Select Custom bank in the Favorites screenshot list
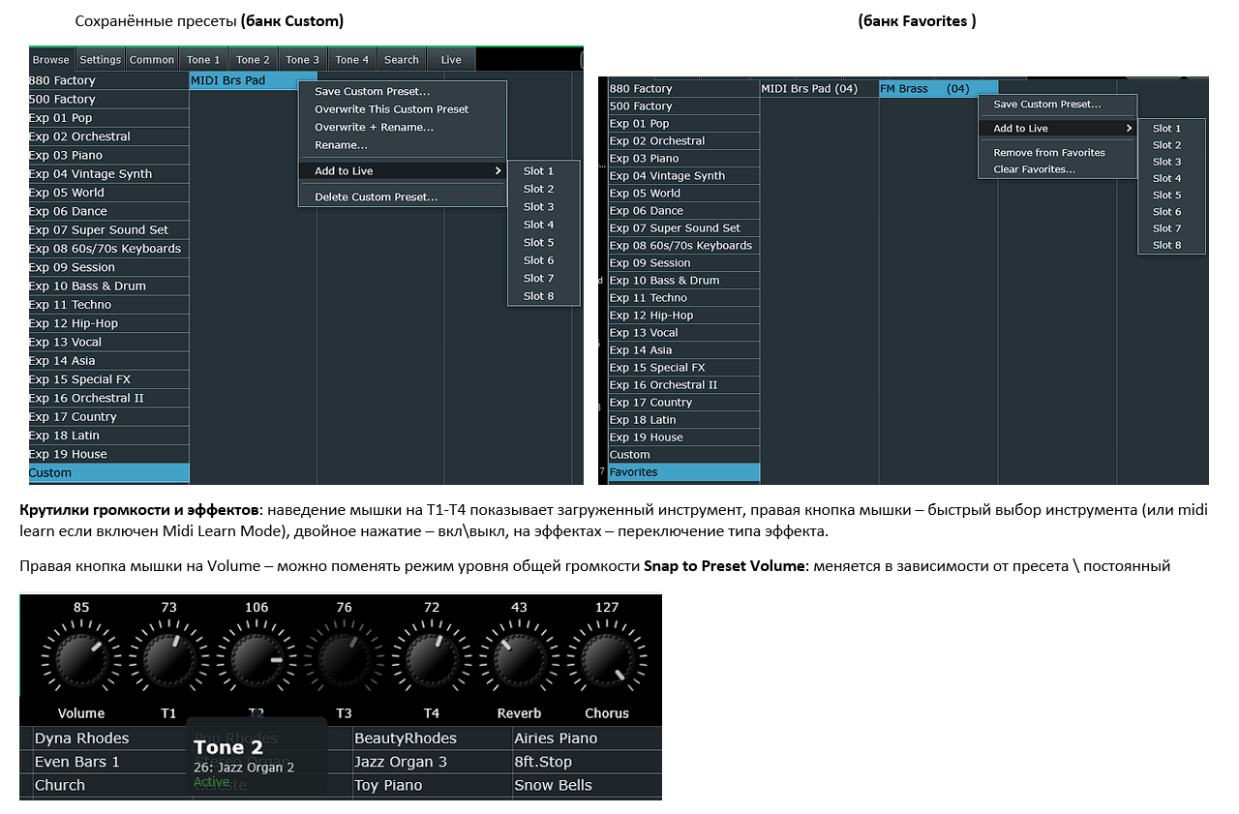Viewport: 1239px width, 814px height. coord(684,455)
